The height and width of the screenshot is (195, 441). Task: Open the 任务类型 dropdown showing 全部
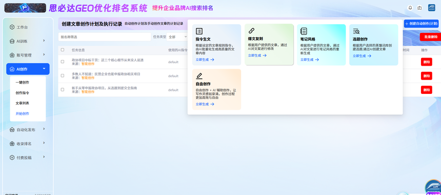point(177,37)
